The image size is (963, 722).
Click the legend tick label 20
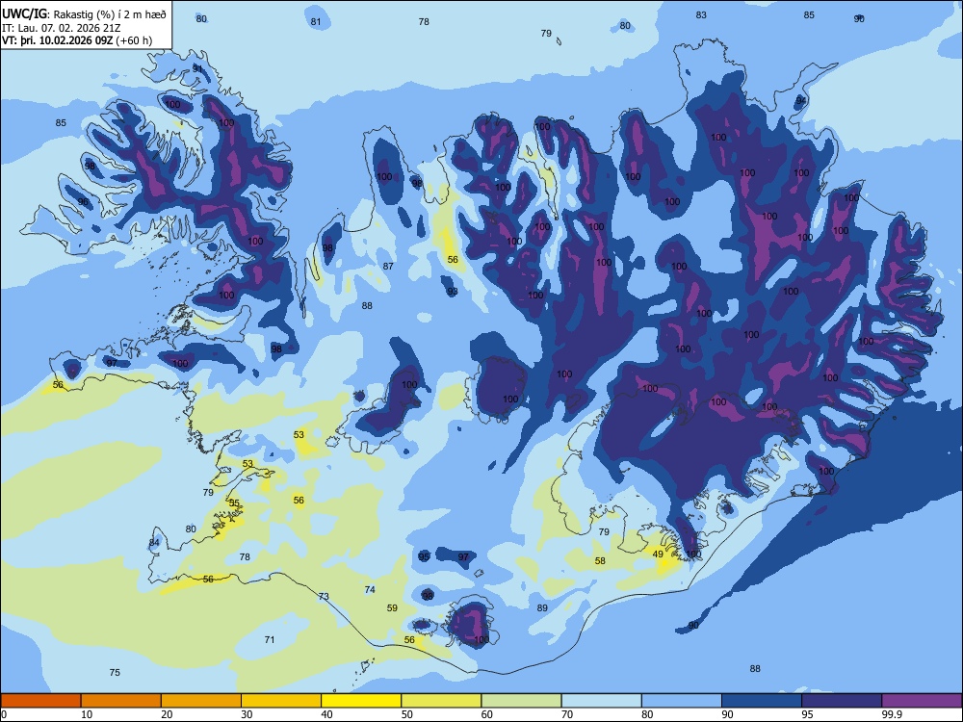tap(167, 714)
